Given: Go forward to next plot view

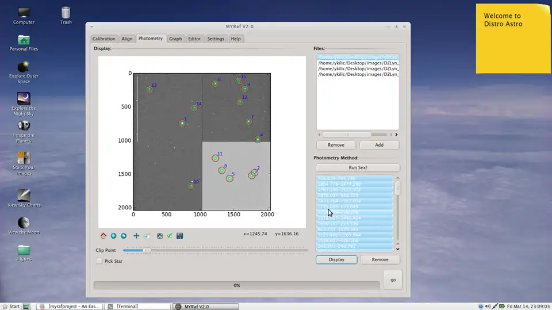Looking at the screenshot, I should pos(124,236).
